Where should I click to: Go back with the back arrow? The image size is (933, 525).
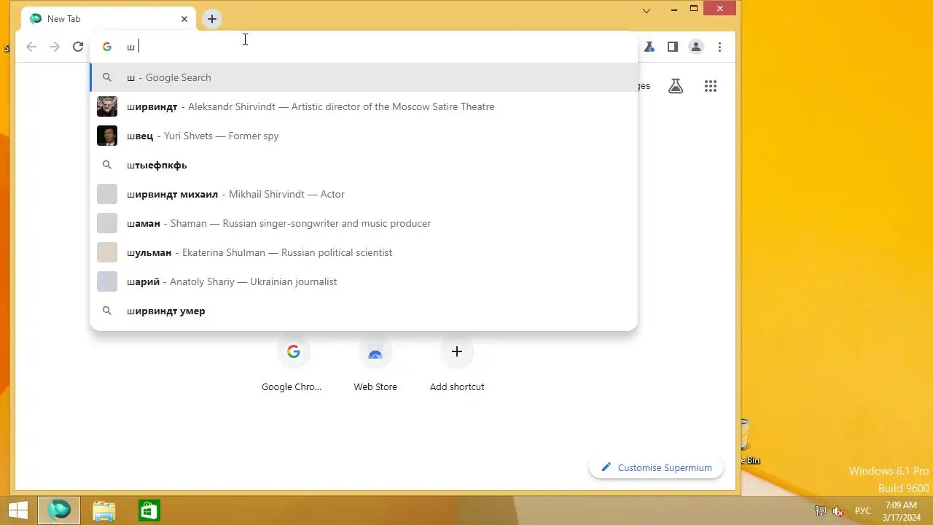click(x=31, y=47)
